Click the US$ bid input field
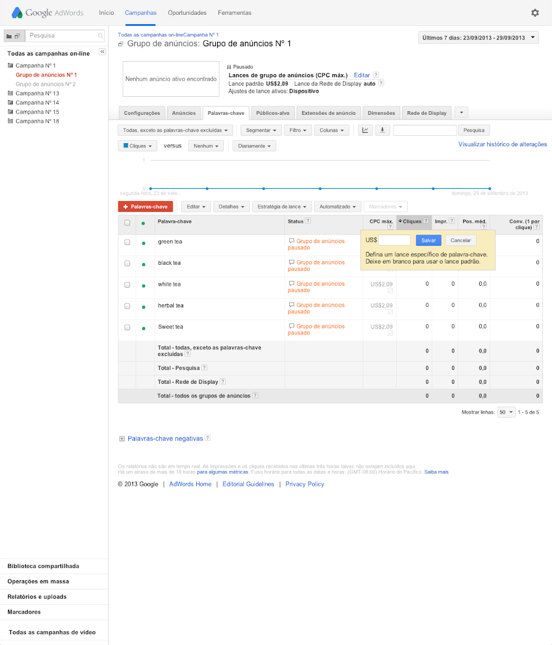Image resolution: width=552 pixels, height=645 pixels. click(x=394, y=240)
